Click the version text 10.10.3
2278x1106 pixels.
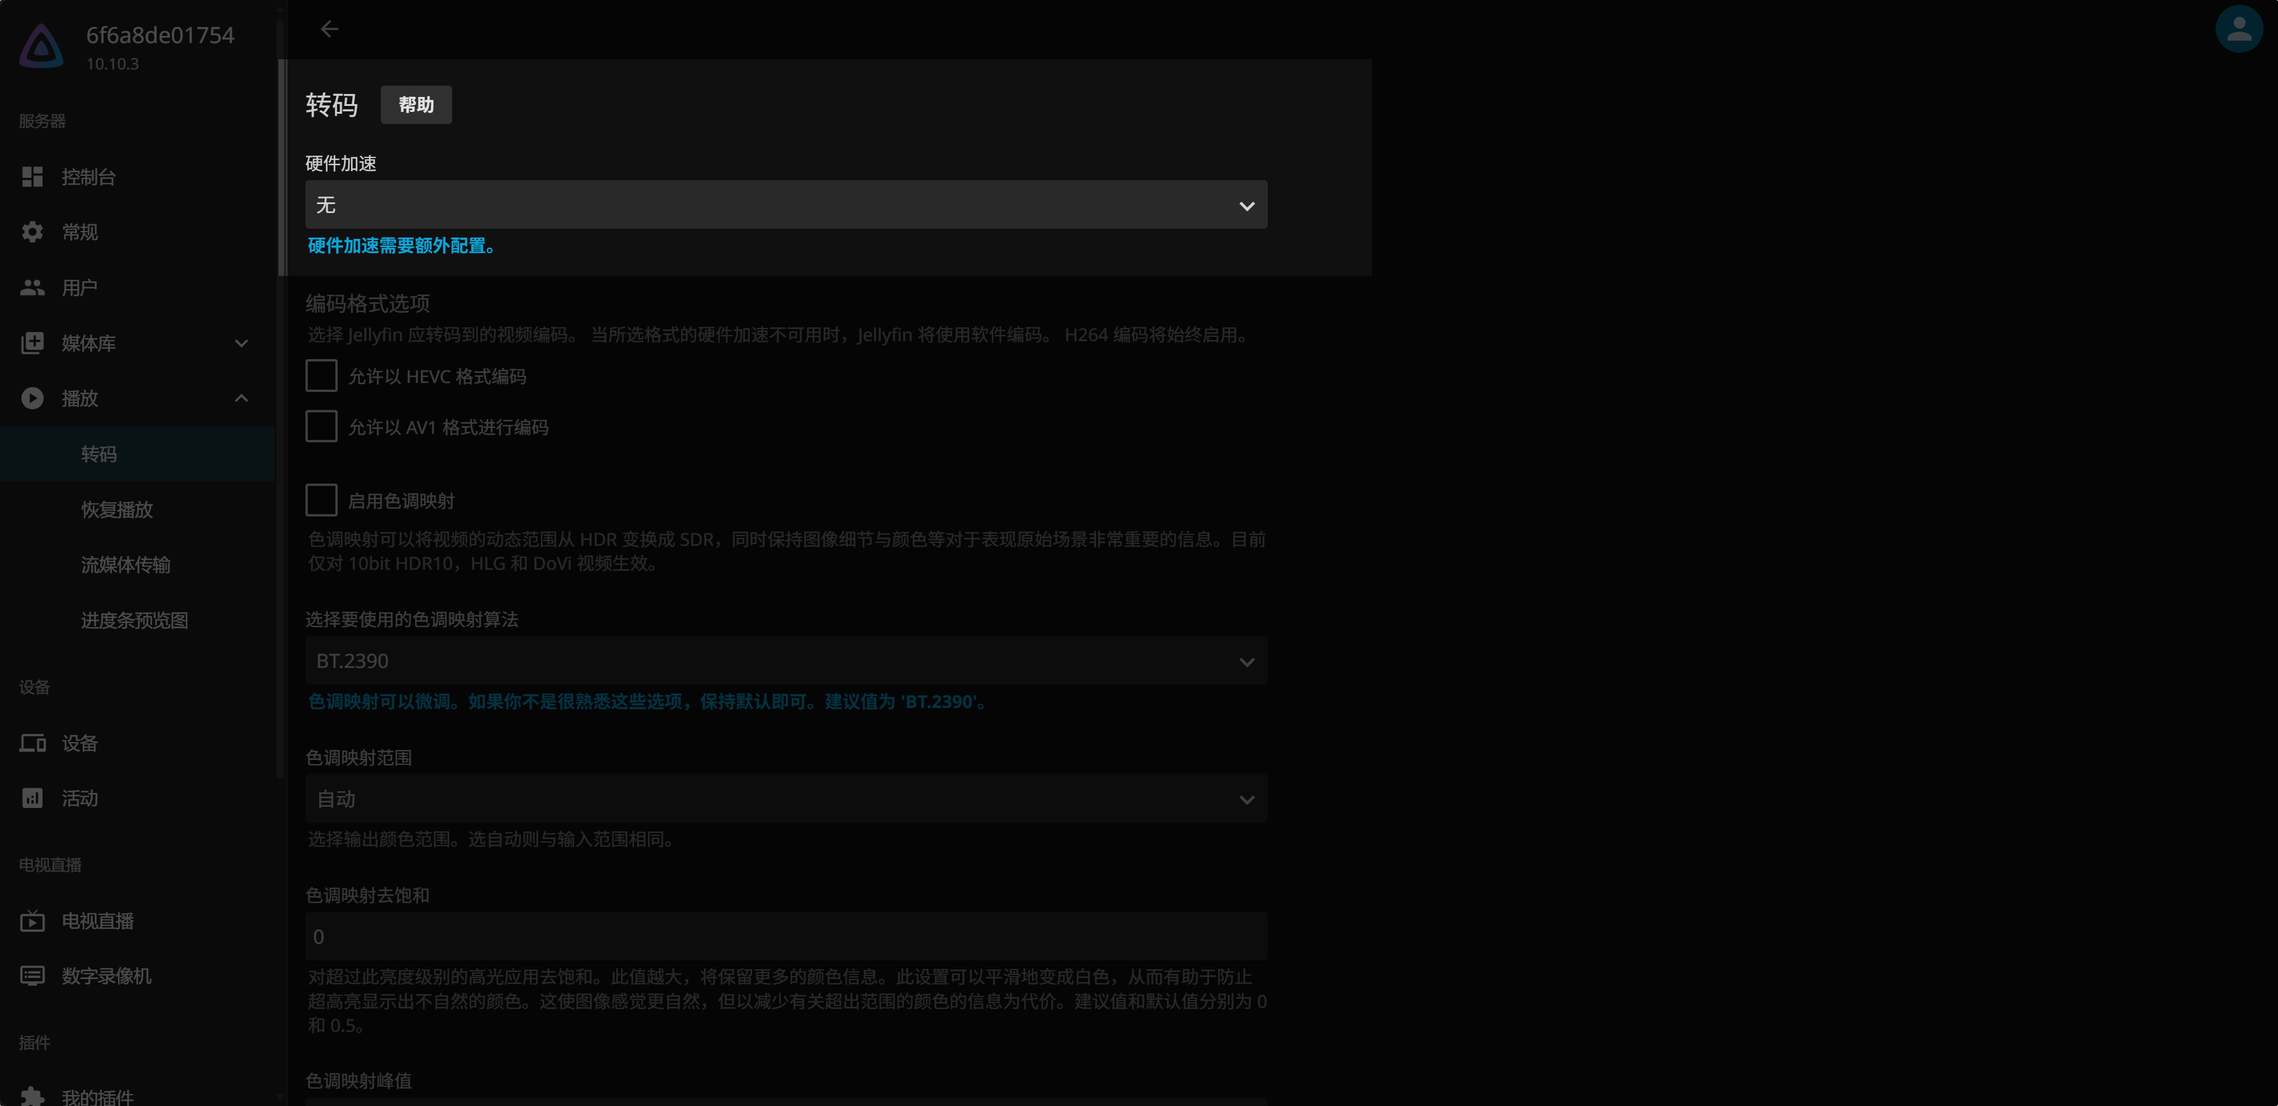click(x=113, y=63)
